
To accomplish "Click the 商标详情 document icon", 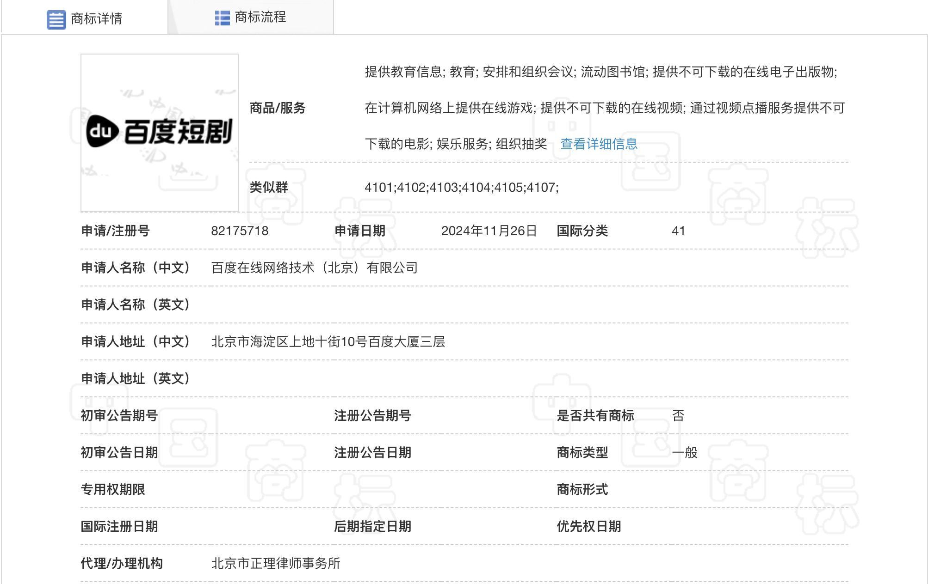I will click(56, 19).
